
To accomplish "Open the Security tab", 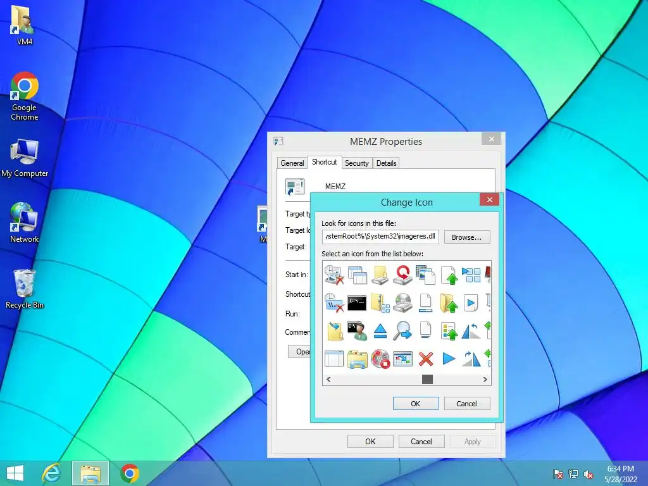I will (x=357, y=163).
